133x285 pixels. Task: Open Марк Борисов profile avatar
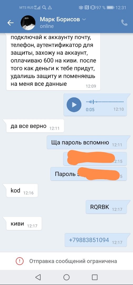click(28, 22)
